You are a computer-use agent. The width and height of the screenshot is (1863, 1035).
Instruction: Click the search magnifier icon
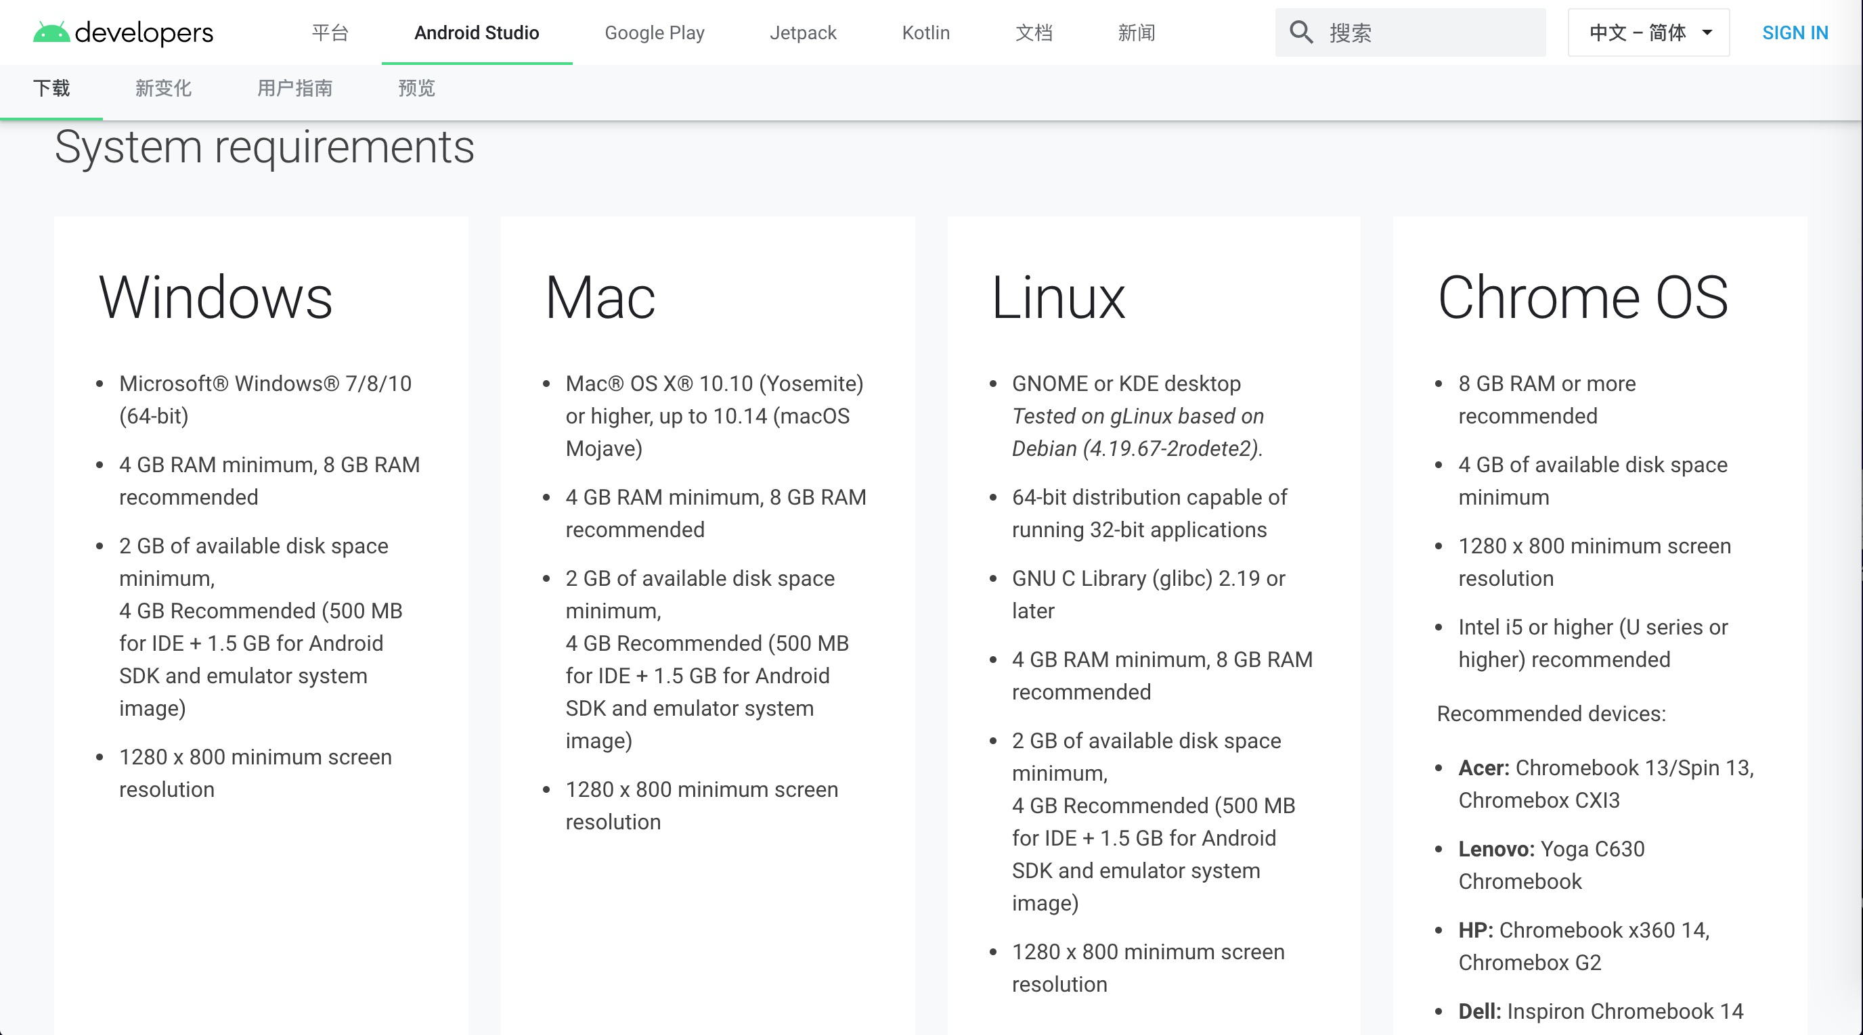pyautogui.click(x=1301, y=32)
